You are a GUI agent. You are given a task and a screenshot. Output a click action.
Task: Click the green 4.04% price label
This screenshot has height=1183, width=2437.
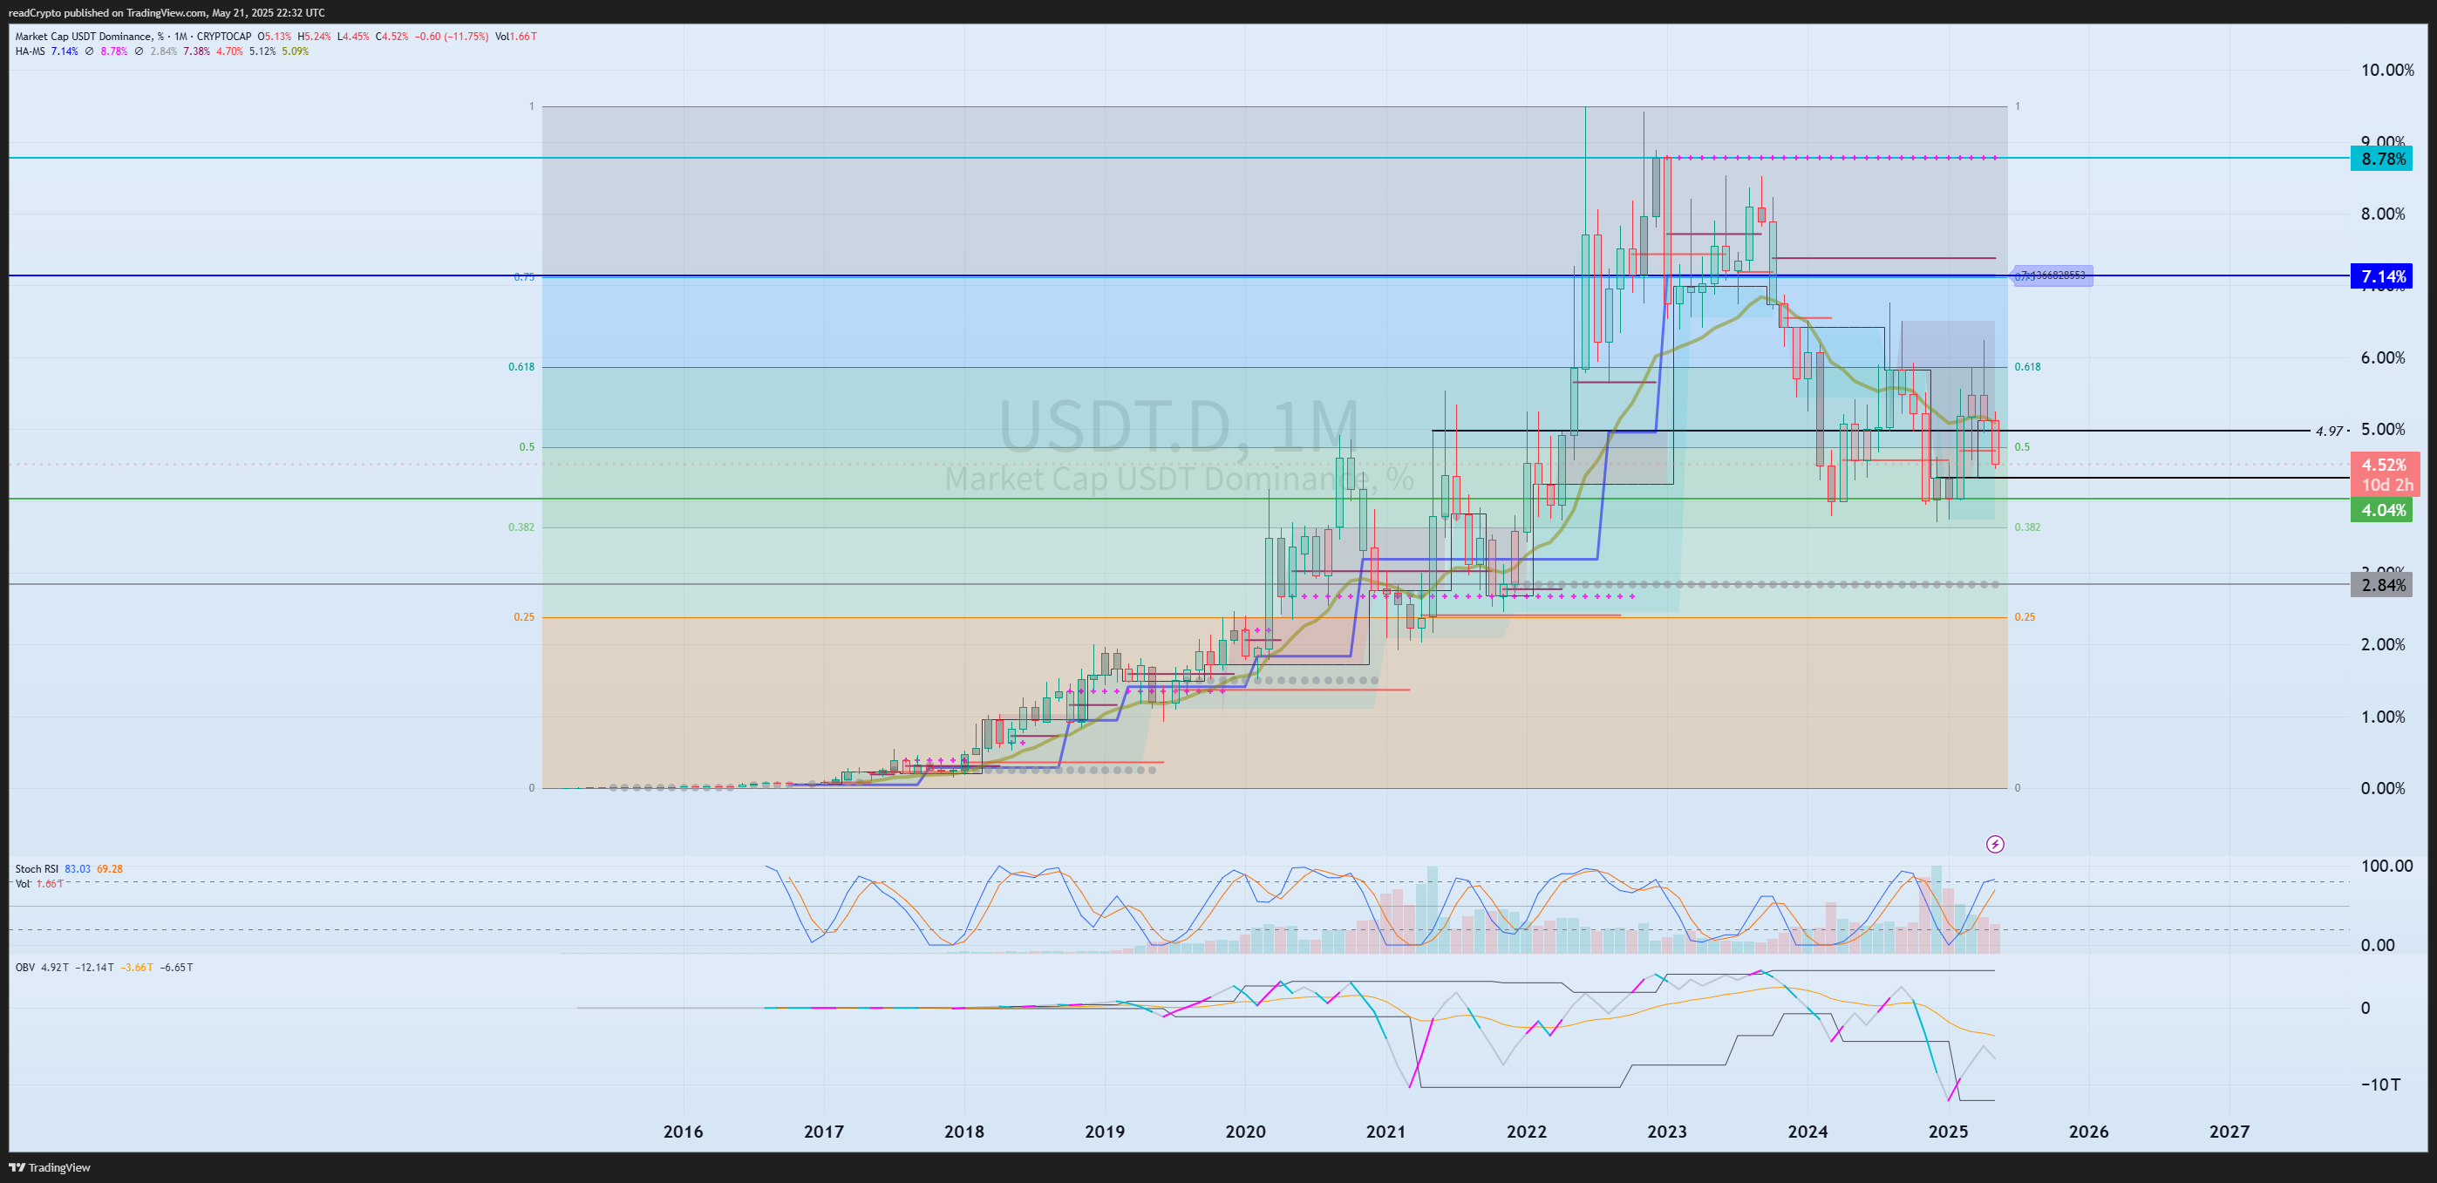pos(2381,510)
